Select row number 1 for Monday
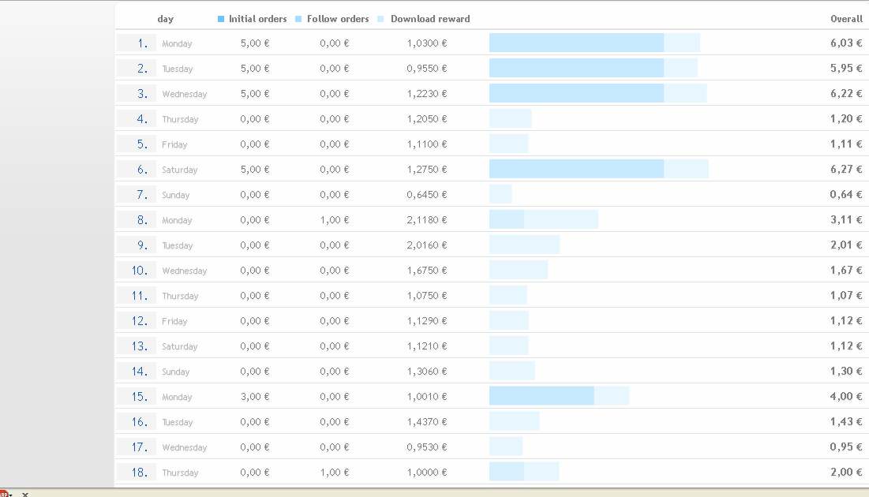The width and height of the screenshot is (869, 497). click(x=142, y=43)
